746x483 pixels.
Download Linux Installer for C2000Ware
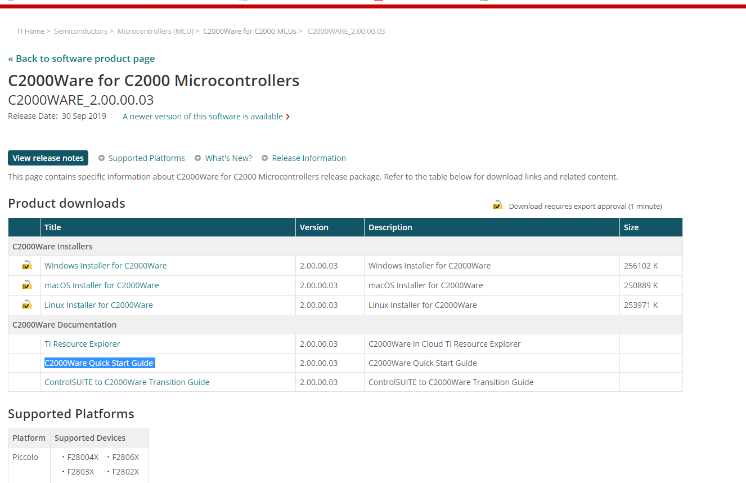coord(99,305)
